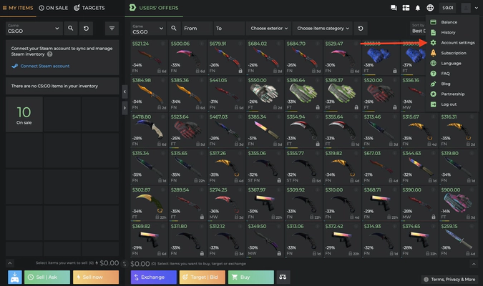Click search icon in My Items panel
This screenshot has height=286, width=483.
click(x=70, y=29)
